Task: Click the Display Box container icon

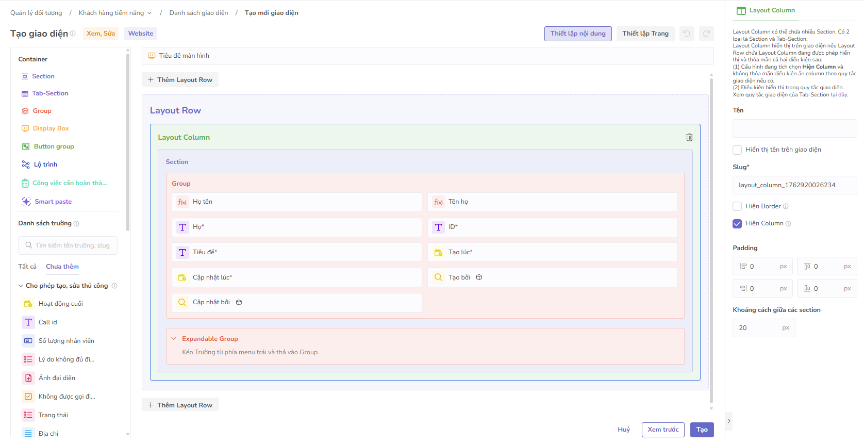Action: (x=25, y=128)
